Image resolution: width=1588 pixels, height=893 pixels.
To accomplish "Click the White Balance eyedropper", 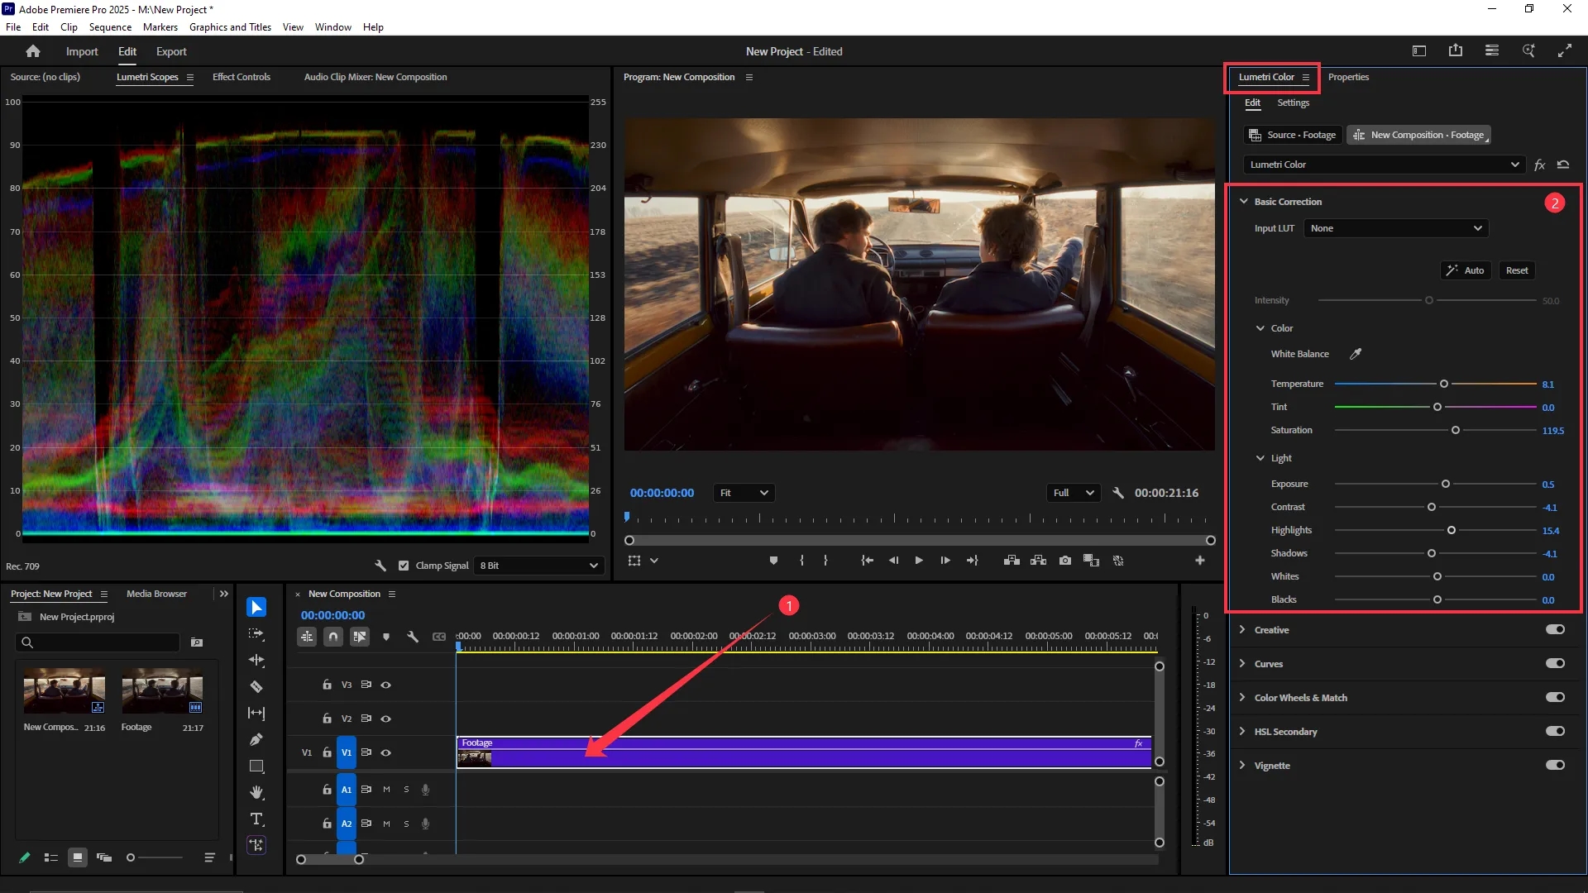I will click(1356, 354).
